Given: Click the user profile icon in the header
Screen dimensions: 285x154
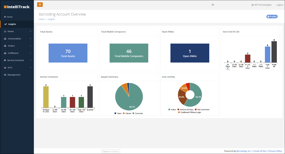Looking at the screenshot, I should [213, 5].
